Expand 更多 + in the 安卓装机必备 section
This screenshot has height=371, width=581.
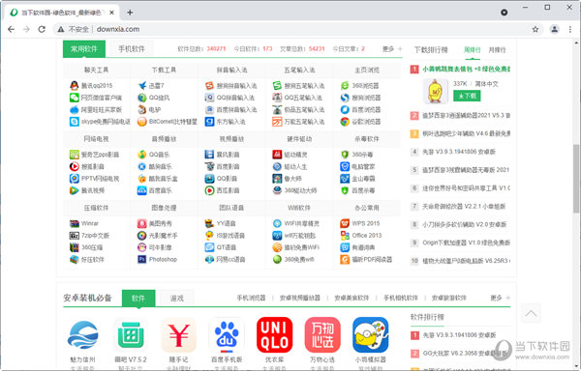pyautogui.click(x=501, y=298)
